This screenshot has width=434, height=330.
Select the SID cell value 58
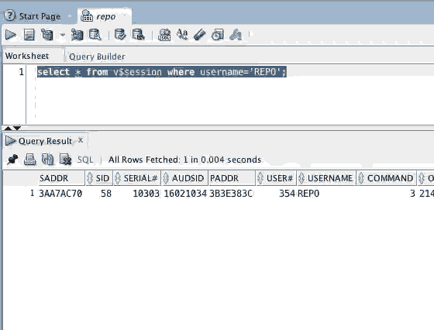point(105,194)
